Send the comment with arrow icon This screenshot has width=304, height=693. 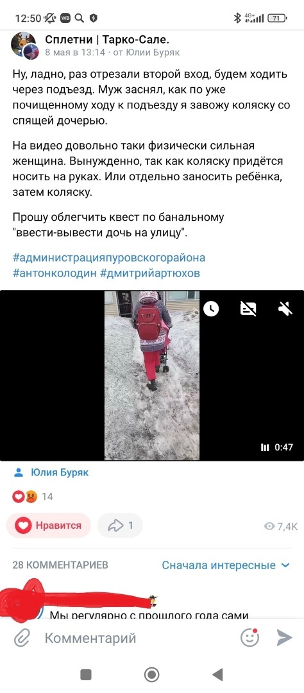(284, 638)
